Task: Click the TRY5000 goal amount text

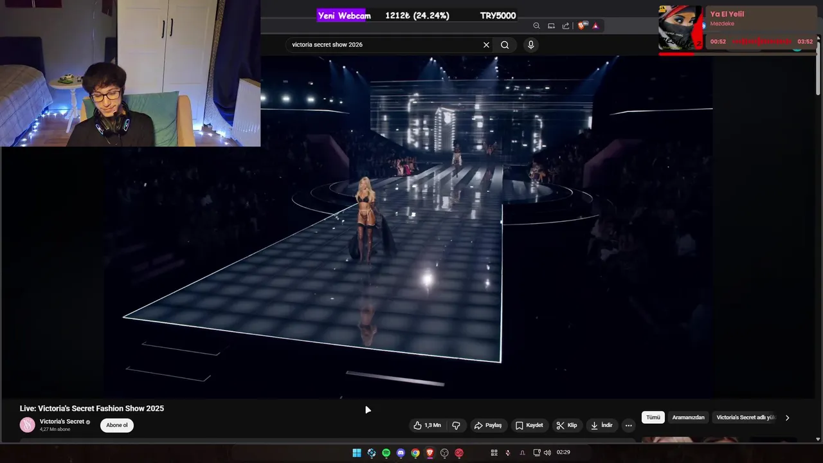Action: pos(498,15)
